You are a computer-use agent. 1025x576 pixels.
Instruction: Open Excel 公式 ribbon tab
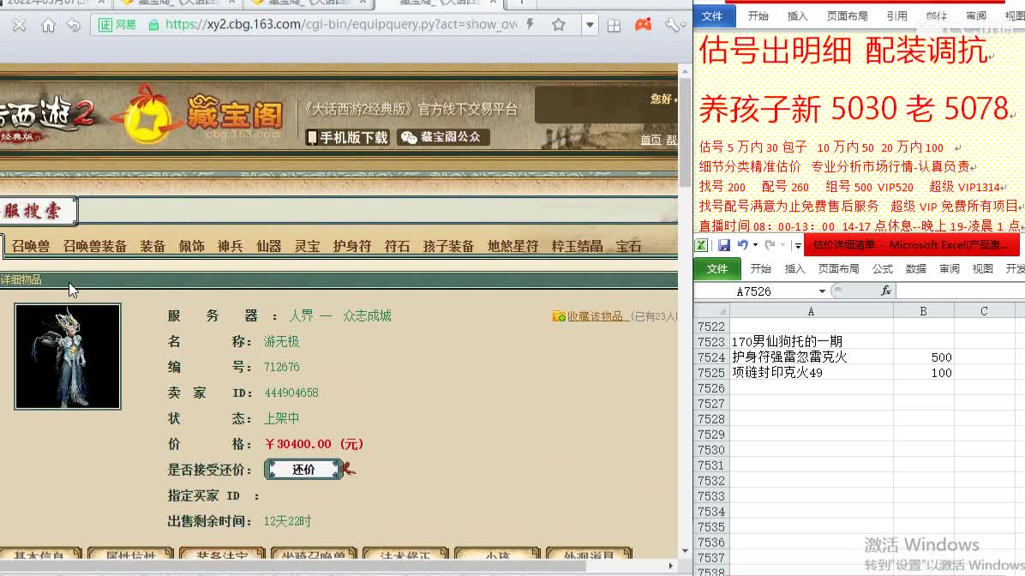coord(882,268)
